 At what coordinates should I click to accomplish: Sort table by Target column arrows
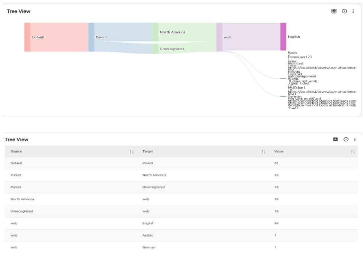coord(263,152)
